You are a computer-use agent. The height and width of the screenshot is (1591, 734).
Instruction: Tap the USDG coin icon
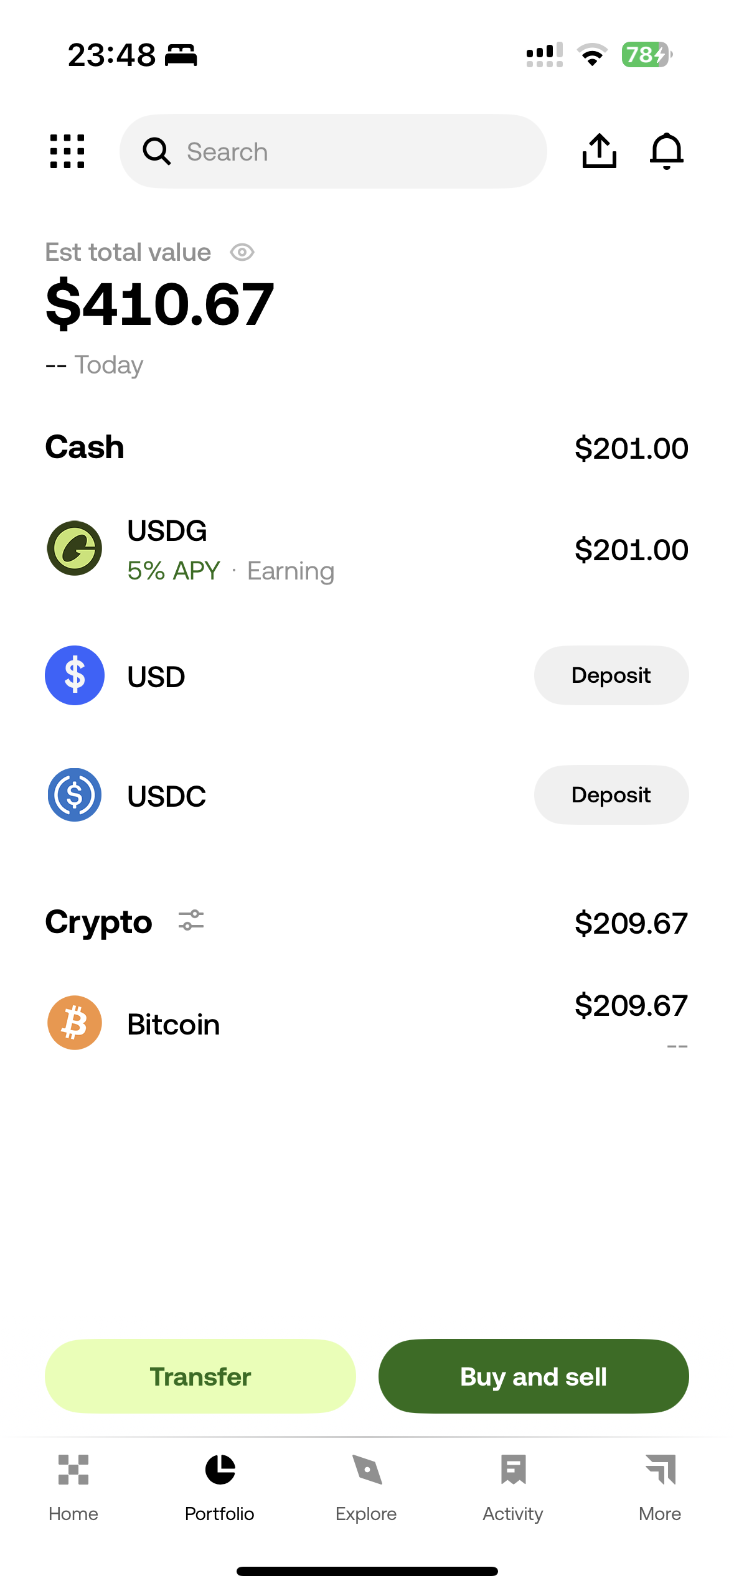[x=75, y=548]
